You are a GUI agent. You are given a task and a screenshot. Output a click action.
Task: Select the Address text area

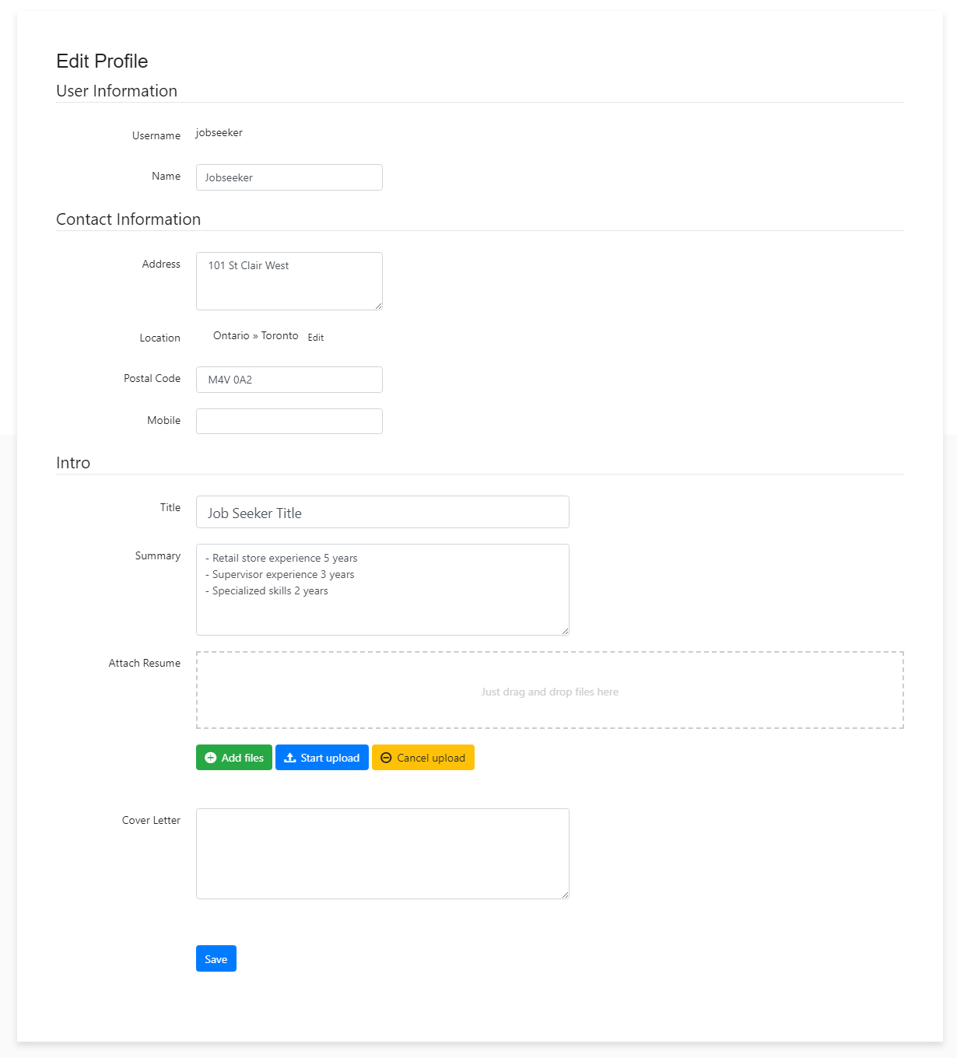click(x=289, y=281)
